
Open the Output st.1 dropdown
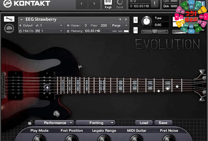41,26
